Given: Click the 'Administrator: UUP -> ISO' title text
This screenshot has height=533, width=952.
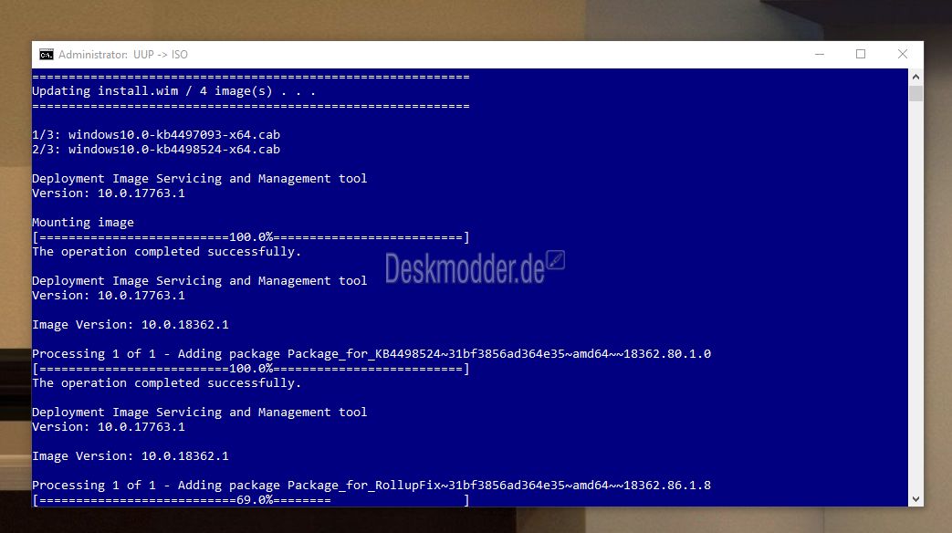Looking at the screenshot, I should coord(122,55).
